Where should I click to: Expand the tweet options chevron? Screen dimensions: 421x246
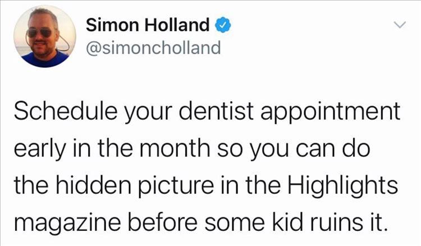pyautogui.click(x=399, y=26)
